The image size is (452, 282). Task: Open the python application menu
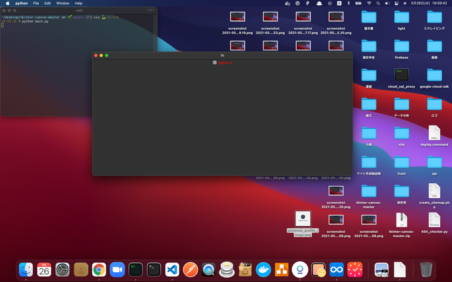pos(22,3)
